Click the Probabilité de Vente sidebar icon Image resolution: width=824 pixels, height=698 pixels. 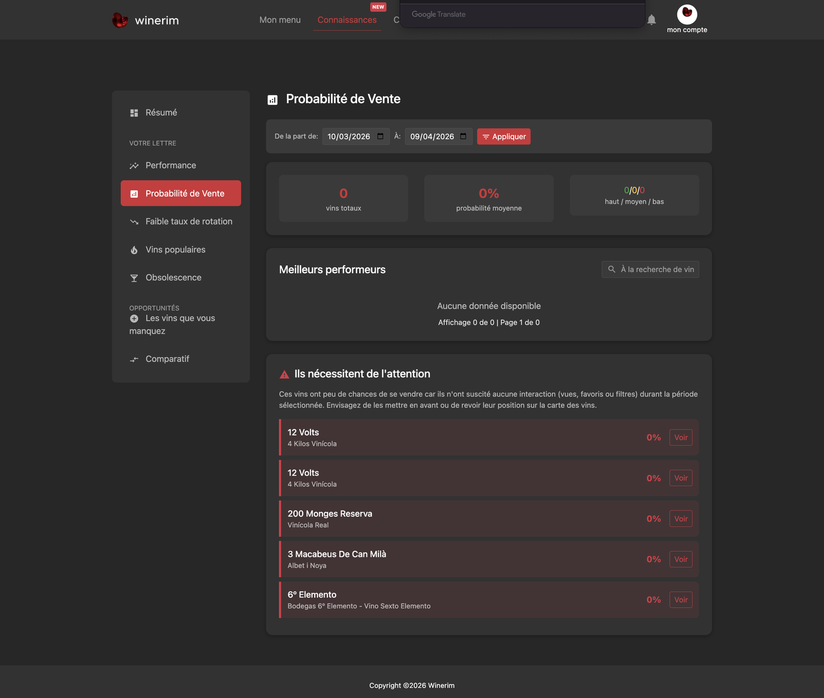134,194
